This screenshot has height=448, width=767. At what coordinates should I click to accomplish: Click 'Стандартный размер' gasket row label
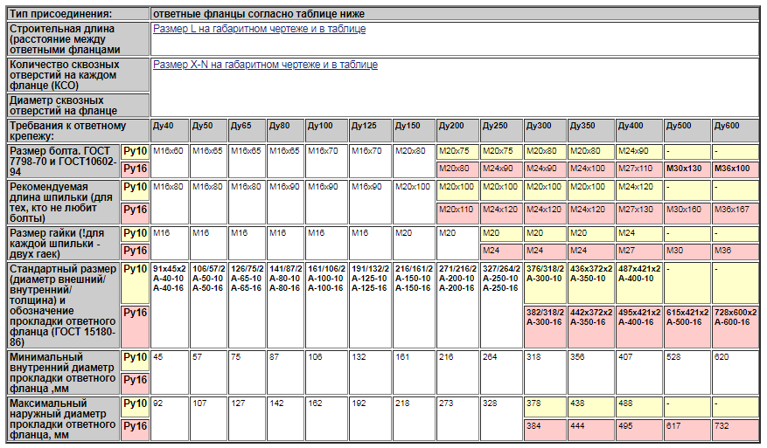(64, 306)
